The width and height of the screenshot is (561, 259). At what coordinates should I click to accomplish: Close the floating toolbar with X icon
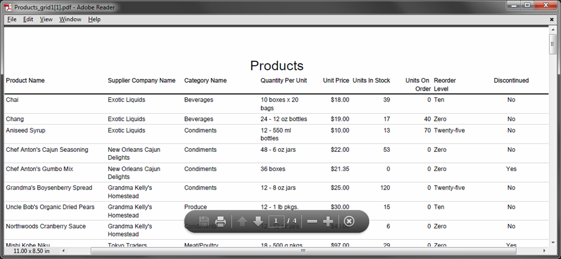pyautogui.click(x=349, y=221)
